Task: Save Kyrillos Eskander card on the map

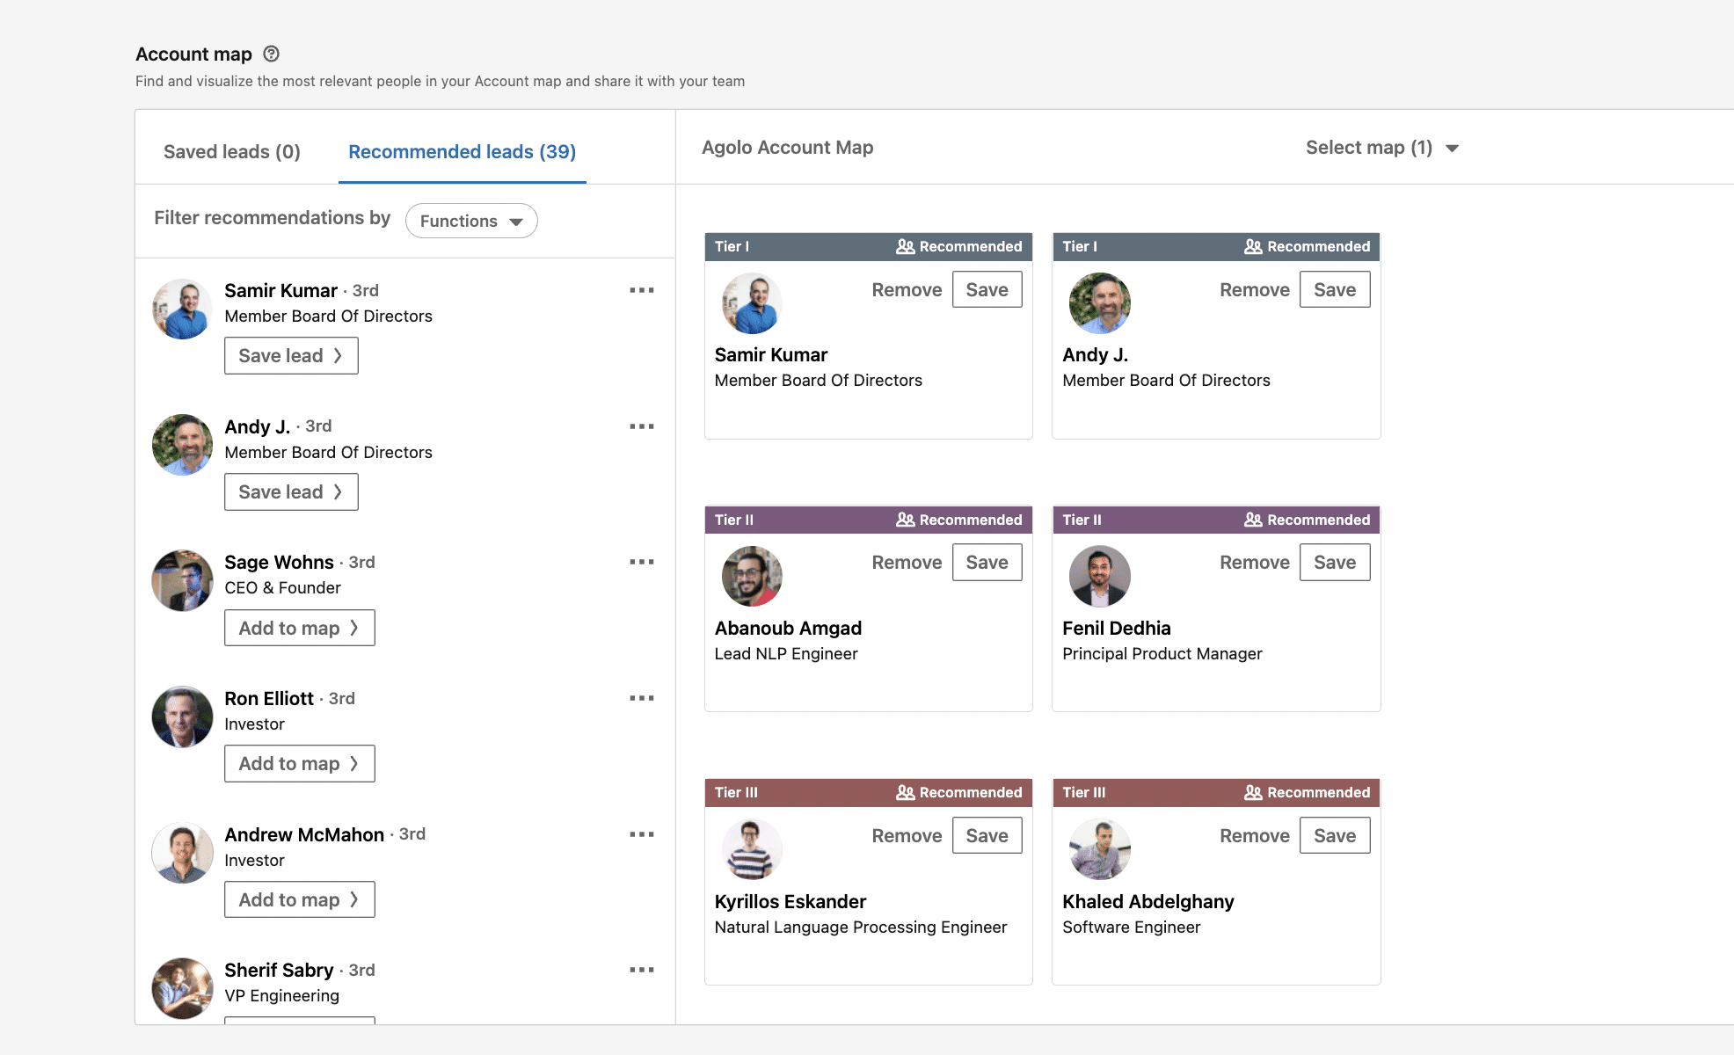Action: click(987, 835)
